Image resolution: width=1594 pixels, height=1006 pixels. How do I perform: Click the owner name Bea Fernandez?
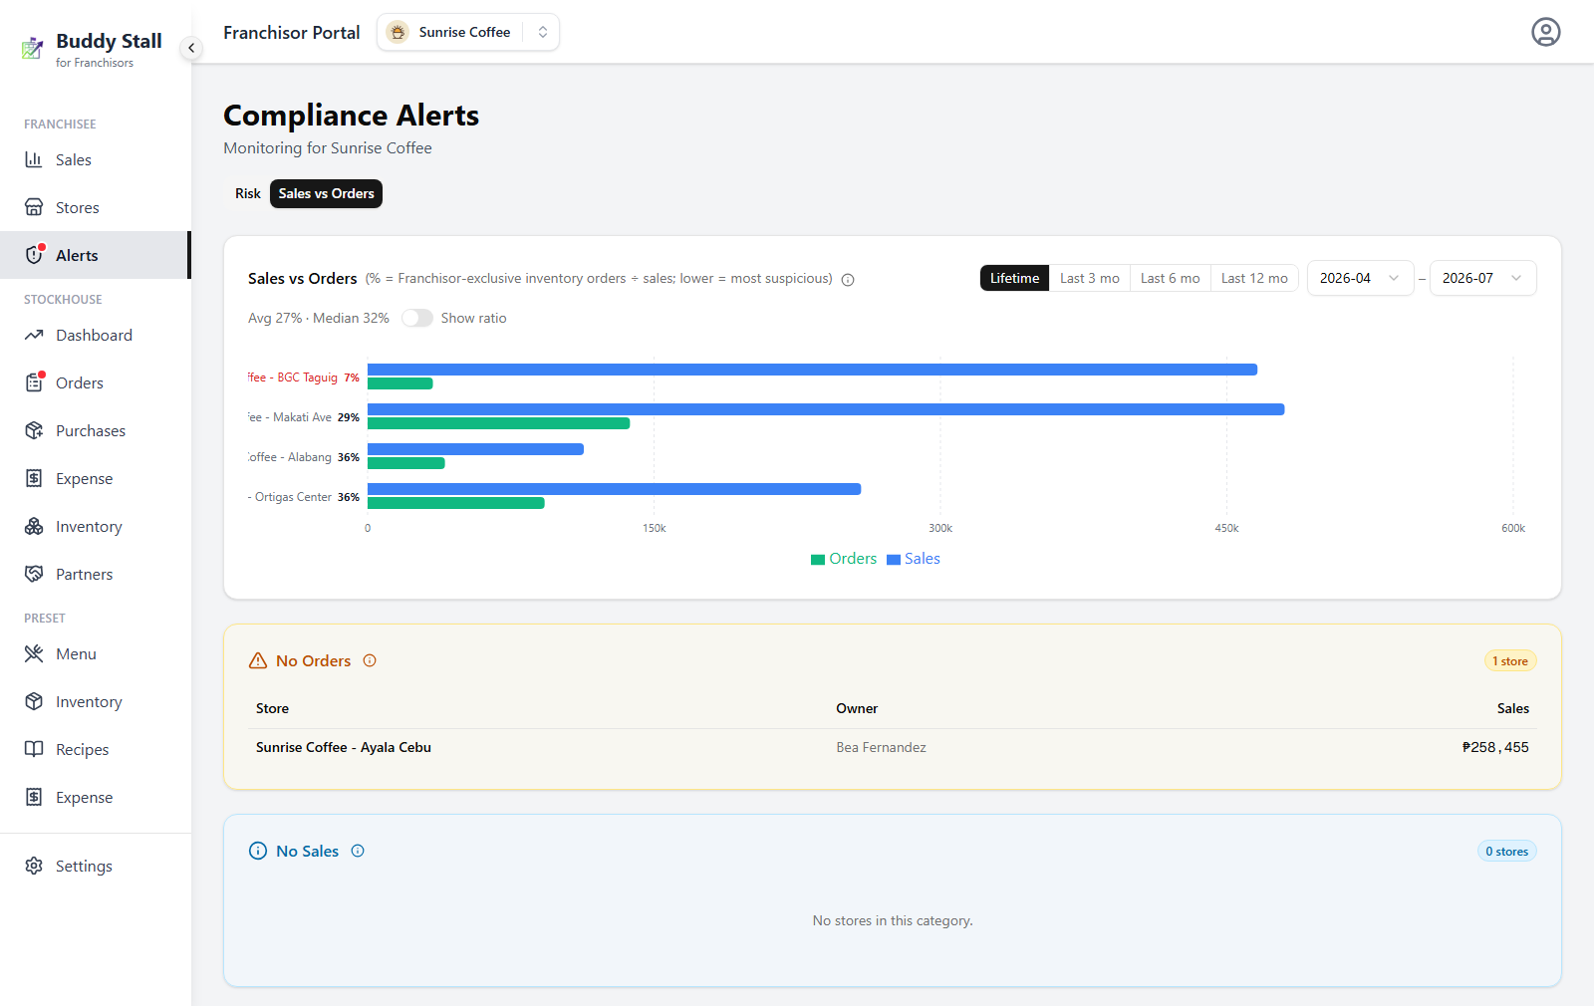click(881, 747)
